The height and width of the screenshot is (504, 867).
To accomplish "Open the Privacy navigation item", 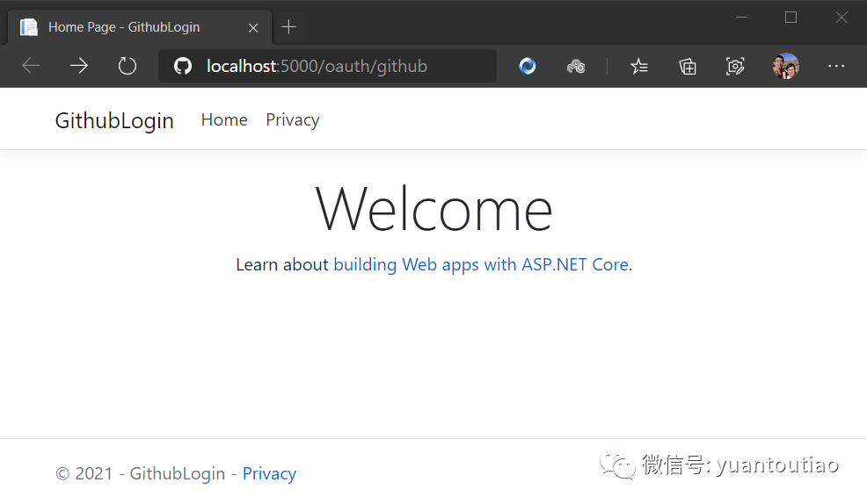I will coord(293,119).
